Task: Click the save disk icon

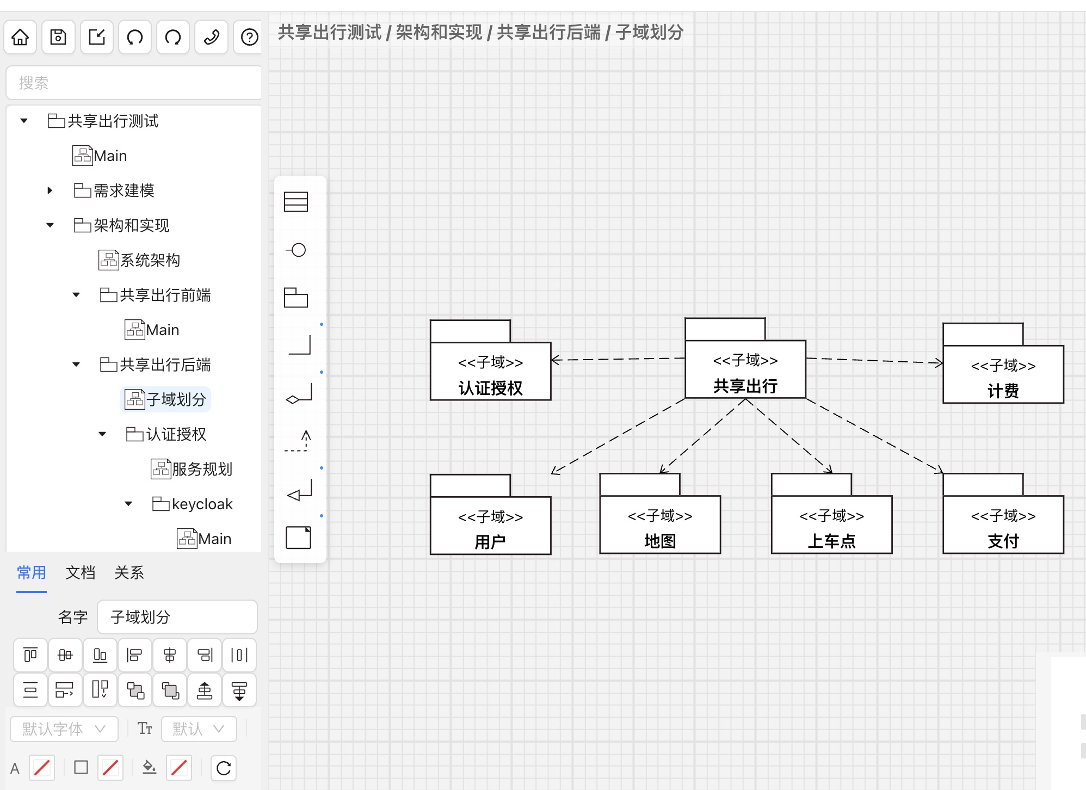Action: 59,38
